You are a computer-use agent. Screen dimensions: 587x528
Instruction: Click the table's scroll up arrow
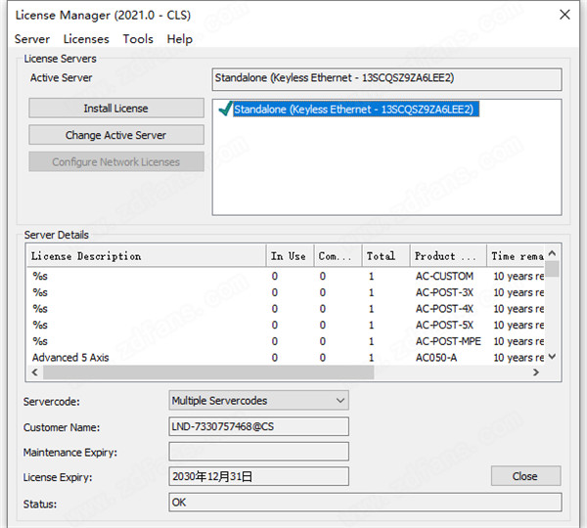[552, 253]
